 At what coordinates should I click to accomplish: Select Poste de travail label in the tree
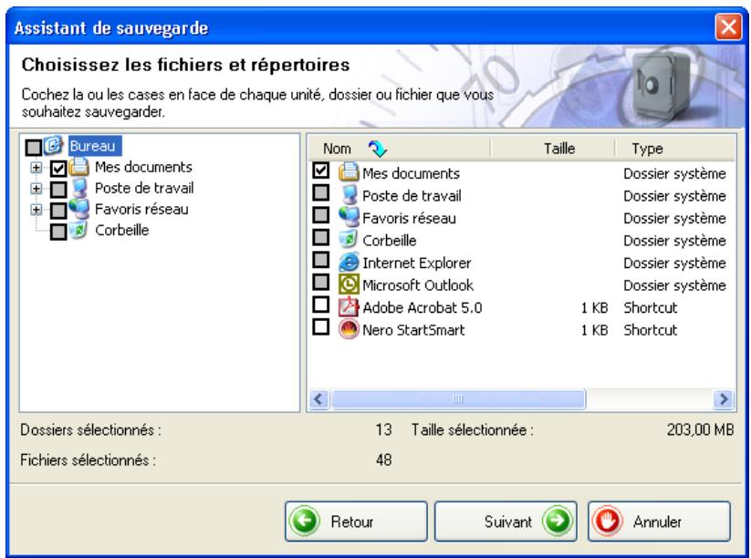144,188
